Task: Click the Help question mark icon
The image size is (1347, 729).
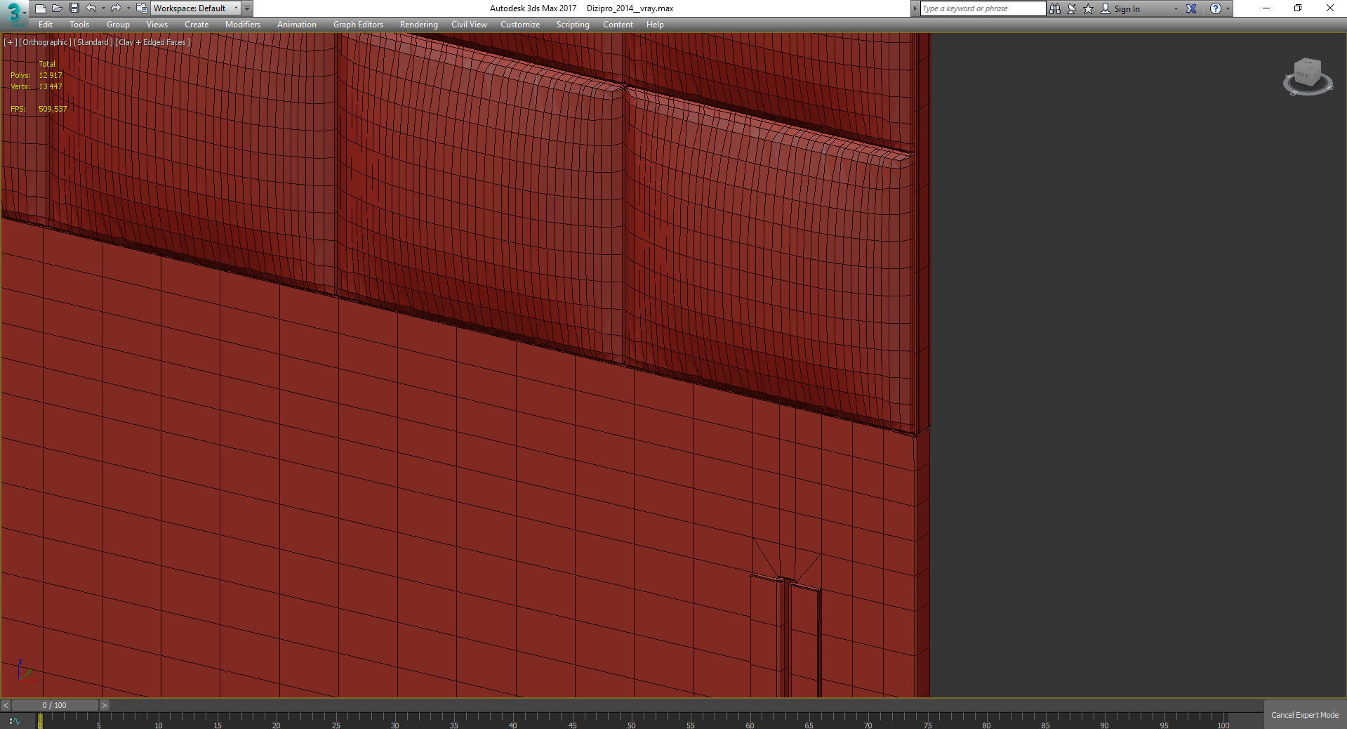Action: pos(1216,8)
